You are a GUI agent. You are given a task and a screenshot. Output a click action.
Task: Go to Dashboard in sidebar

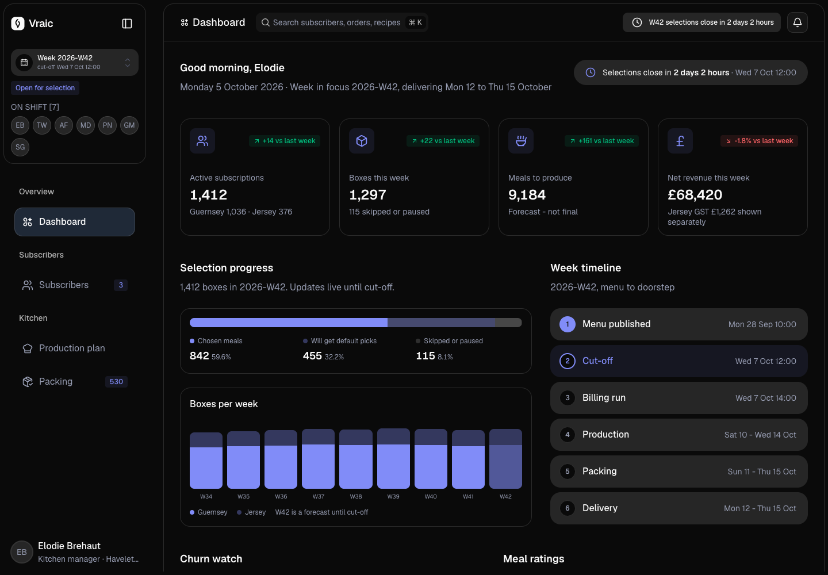(x=75, y=222)
